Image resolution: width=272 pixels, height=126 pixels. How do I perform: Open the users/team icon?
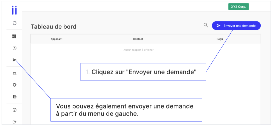(x=14, y=73)
